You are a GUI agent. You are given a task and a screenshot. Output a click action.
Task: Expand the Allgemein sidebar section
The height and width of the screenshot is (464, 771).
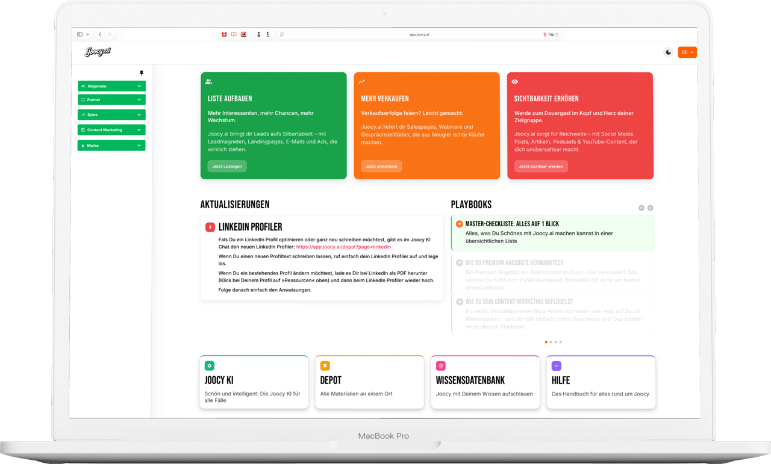tap(111, 86)
